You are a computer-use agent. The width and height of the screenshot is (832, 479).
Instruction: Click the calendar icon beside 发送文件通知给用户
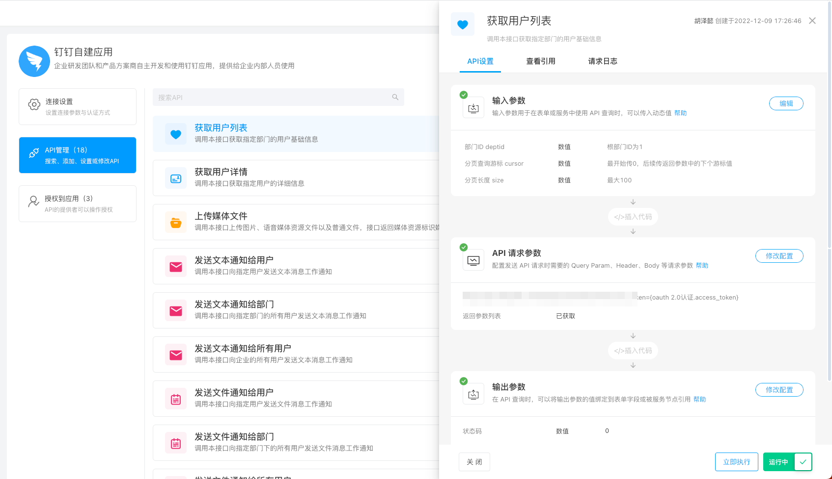point(175,399)
